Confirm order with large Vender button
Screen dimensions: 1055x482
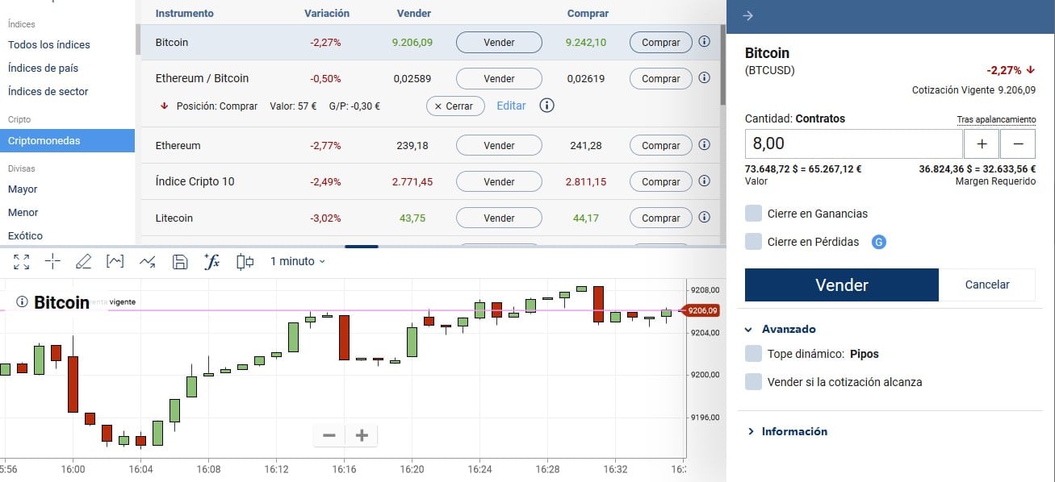click(842, 285)
